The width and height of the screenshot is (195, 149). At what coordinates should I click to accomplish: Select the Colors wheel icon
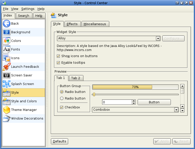(x=7, y=41)
